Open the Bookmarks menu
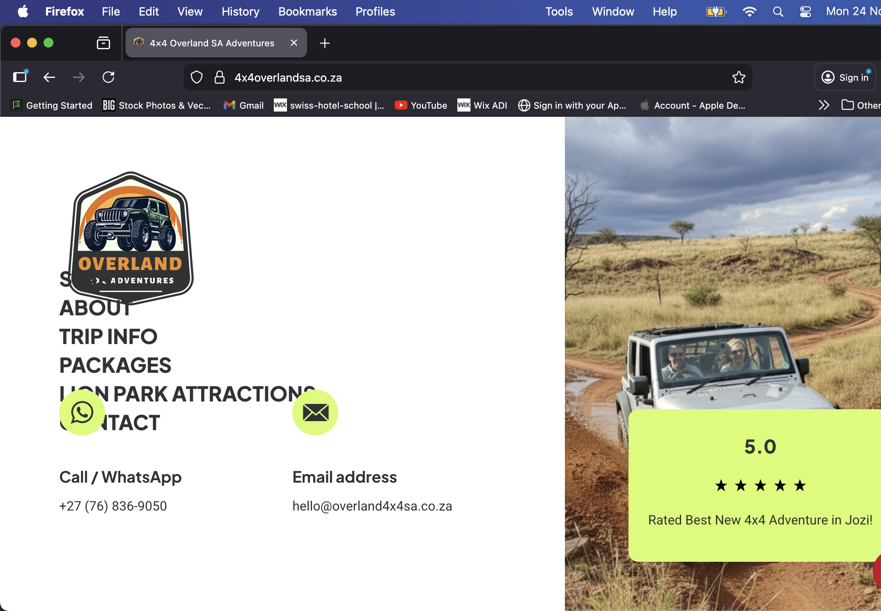The image size is (881, 611). coord(307,11)
